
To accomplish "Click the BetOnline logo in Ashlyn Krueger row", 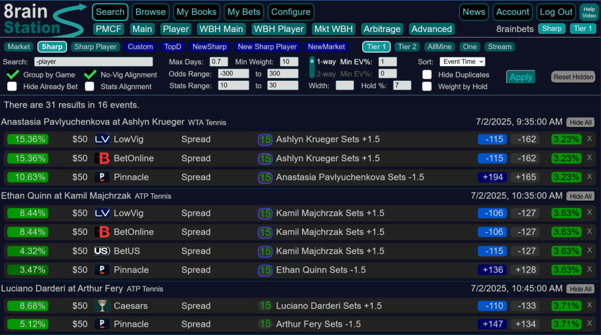I will tap(102, 158).
